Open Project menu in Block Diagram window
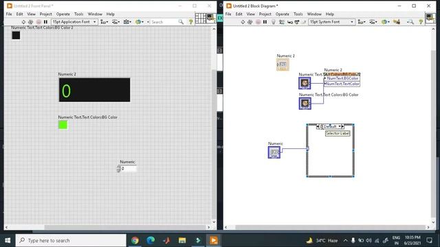 pos(265,14)
